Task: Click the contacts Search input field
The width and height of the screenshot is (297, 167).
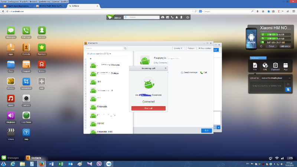Action: [x=104, y=48]
